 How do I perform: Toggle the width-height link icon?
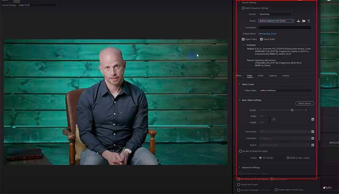(x=269, y=119)
